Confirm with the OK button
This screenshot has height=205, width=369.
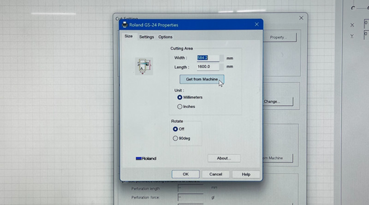tap(185, 174)
